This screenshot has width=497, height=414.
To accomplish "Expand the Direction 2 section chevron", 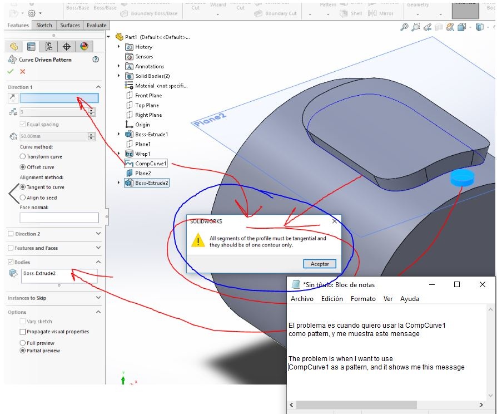I will [98, 234].
